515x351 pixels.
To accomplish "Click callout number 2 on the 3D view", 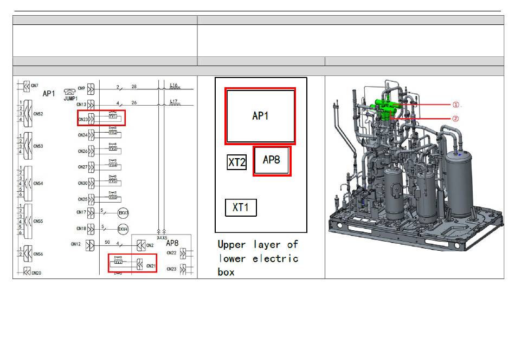I will point(456,119).
